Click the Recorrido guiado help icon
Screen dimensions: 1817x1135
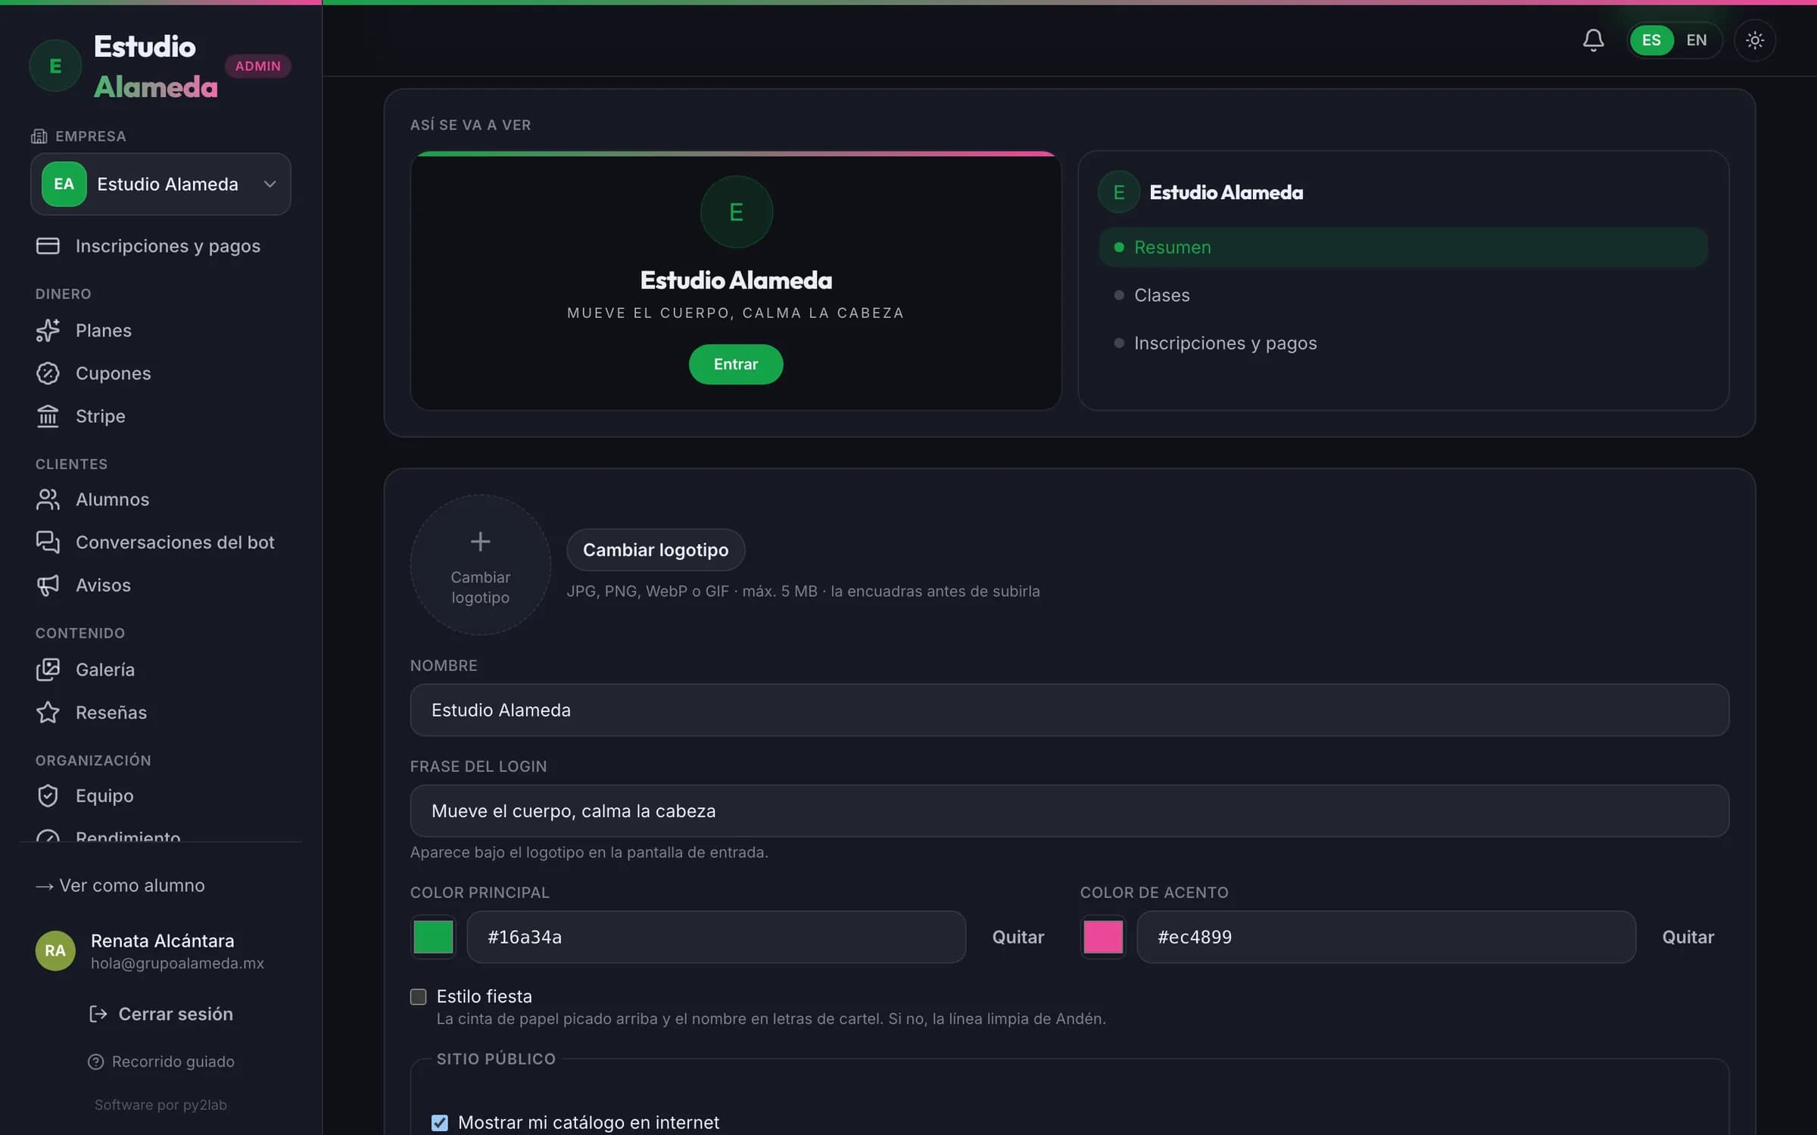(x=95, y=1062)
